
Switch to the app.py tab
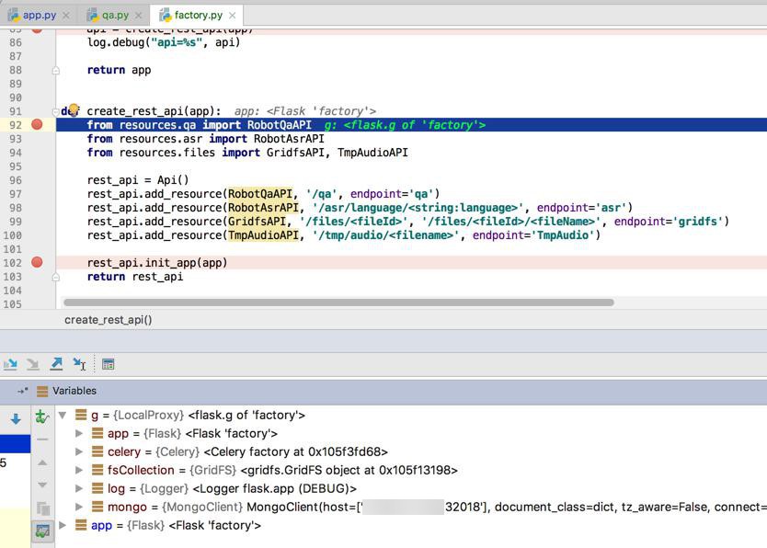(39, 15)
